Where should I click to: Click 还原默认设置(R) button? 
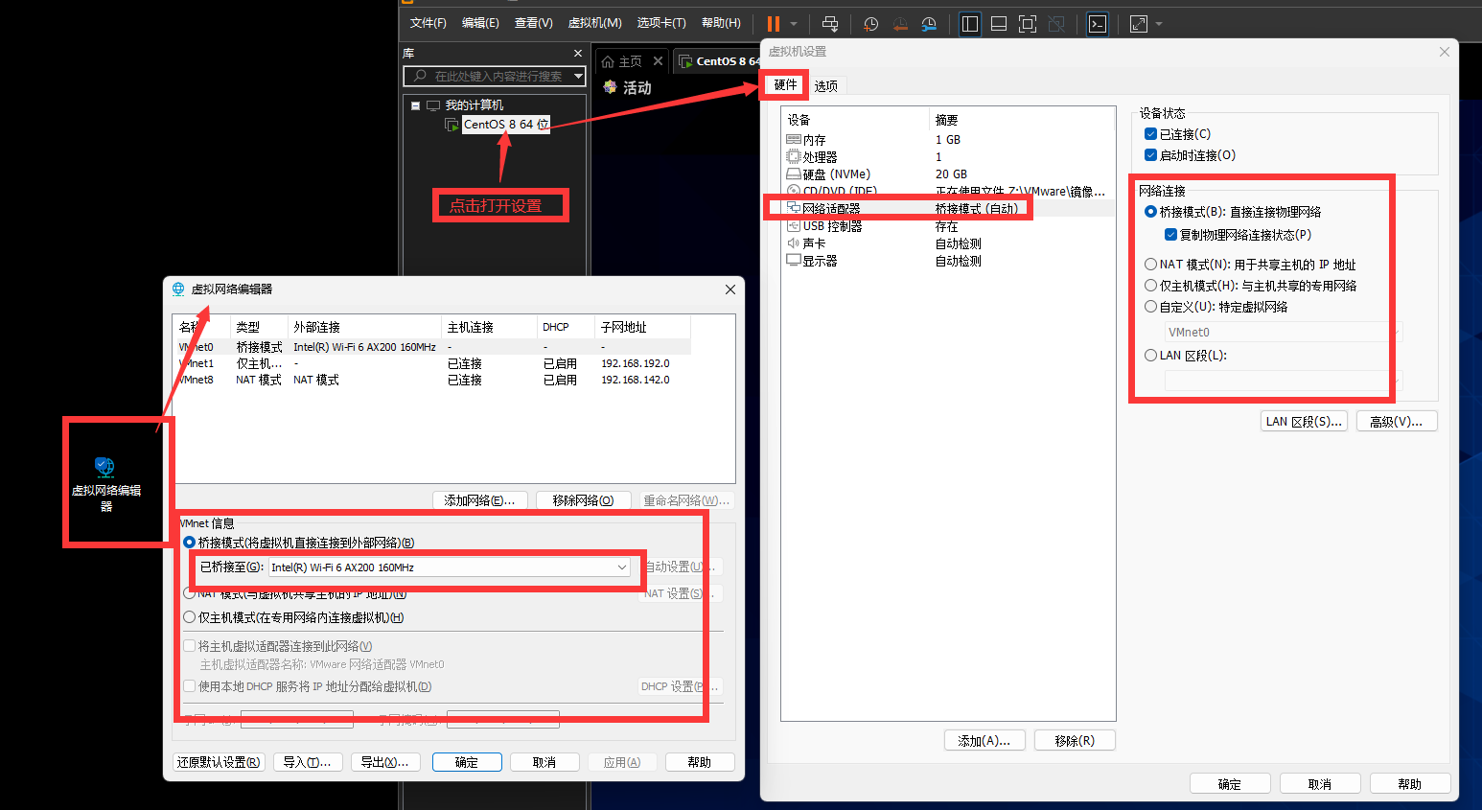tap(219, 762)
